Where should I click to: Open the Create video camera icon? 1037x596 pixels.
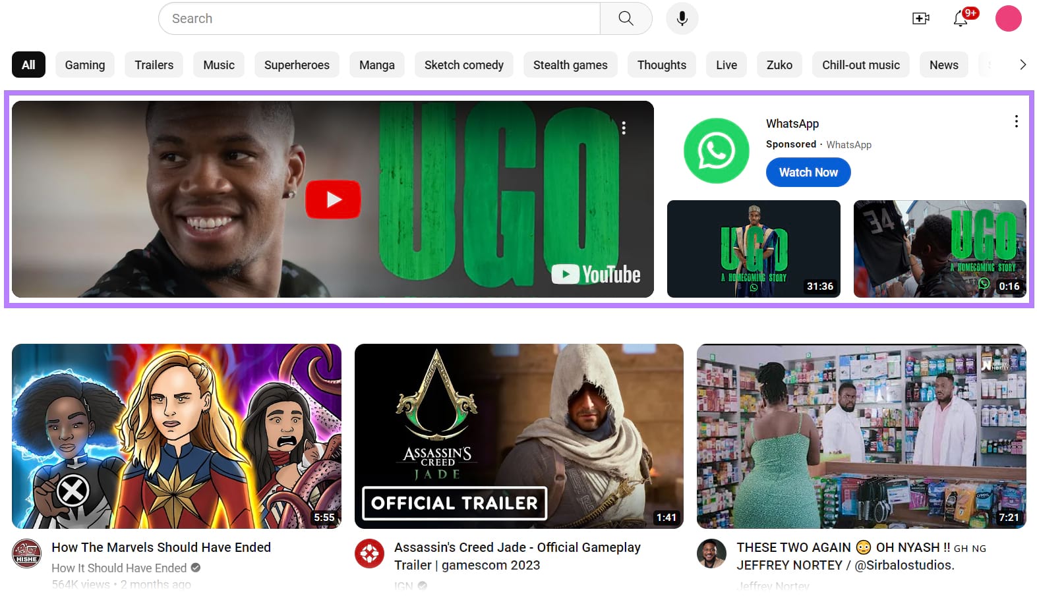(x=921, y=18)
